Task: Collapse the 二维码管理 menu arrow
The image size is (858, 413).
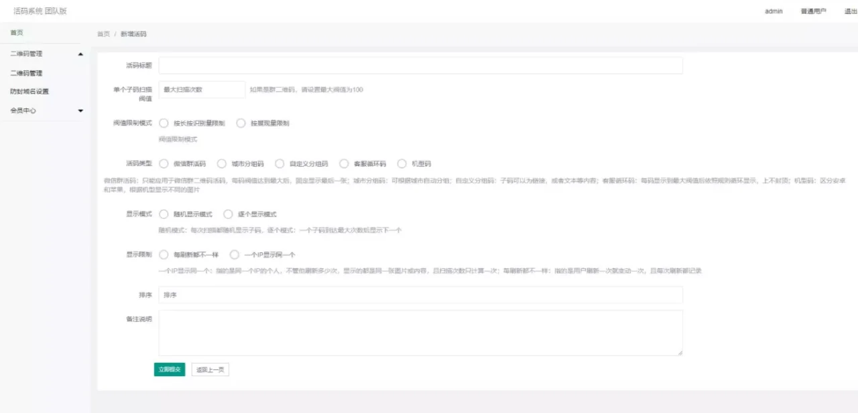Action: tap(80, 54)
